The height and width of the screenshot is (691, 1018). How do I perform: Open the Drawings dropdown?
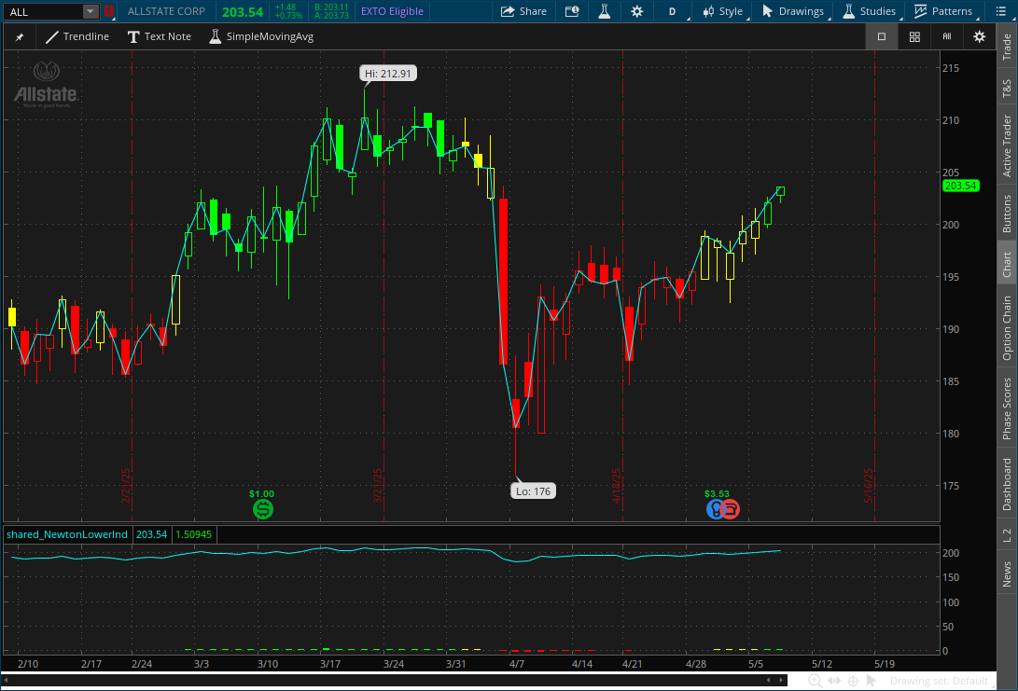coord(793,11)
